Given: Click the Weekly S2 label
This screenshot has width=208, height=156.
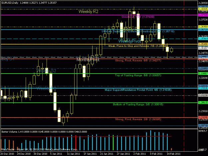Looking at the screenshot, I should pos(46,71).
